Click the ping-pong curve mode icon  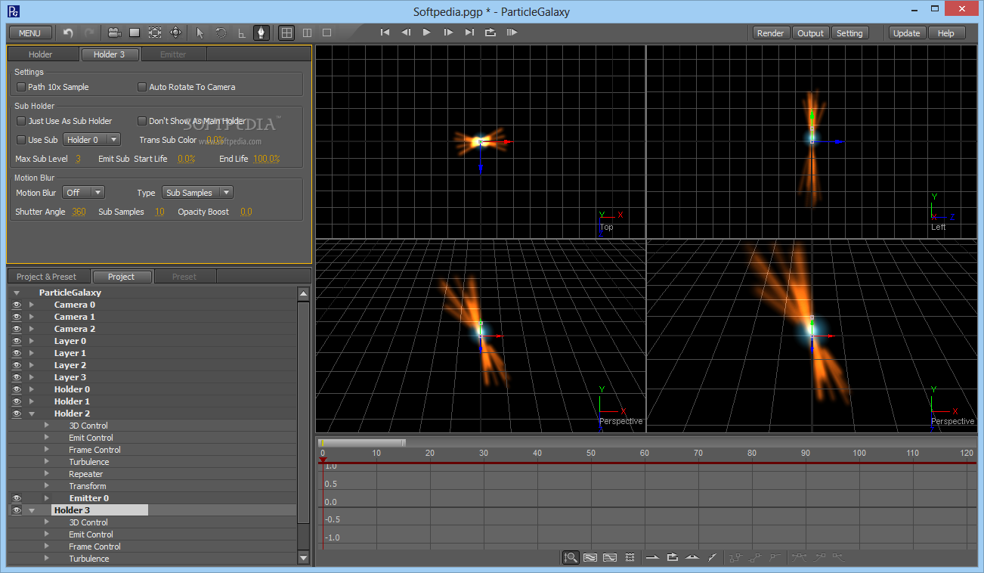pos(692,557)
